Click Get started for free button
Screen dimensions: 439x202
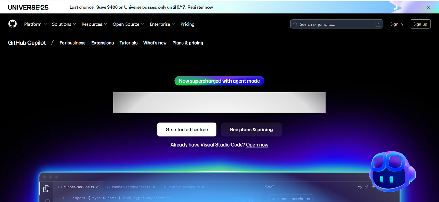pyautogui.click(x=187, y=129)
